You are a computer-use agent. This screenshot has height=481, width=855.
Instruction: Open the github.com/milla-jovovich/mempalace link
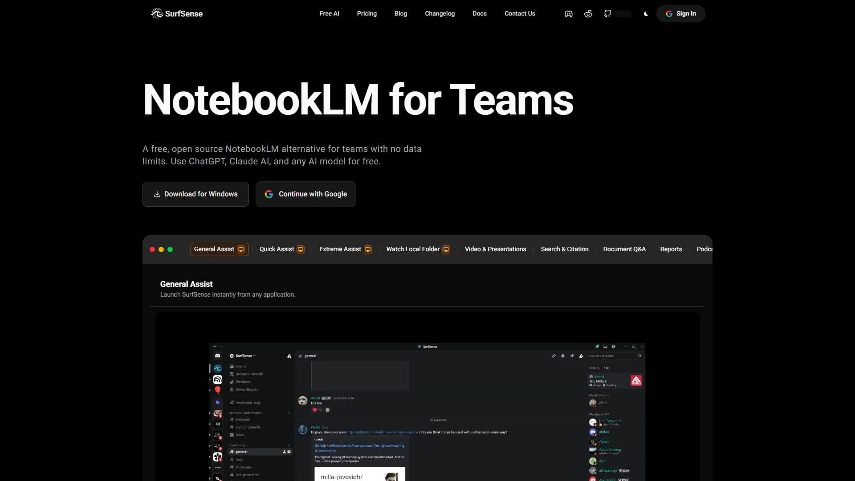point(382,432)
